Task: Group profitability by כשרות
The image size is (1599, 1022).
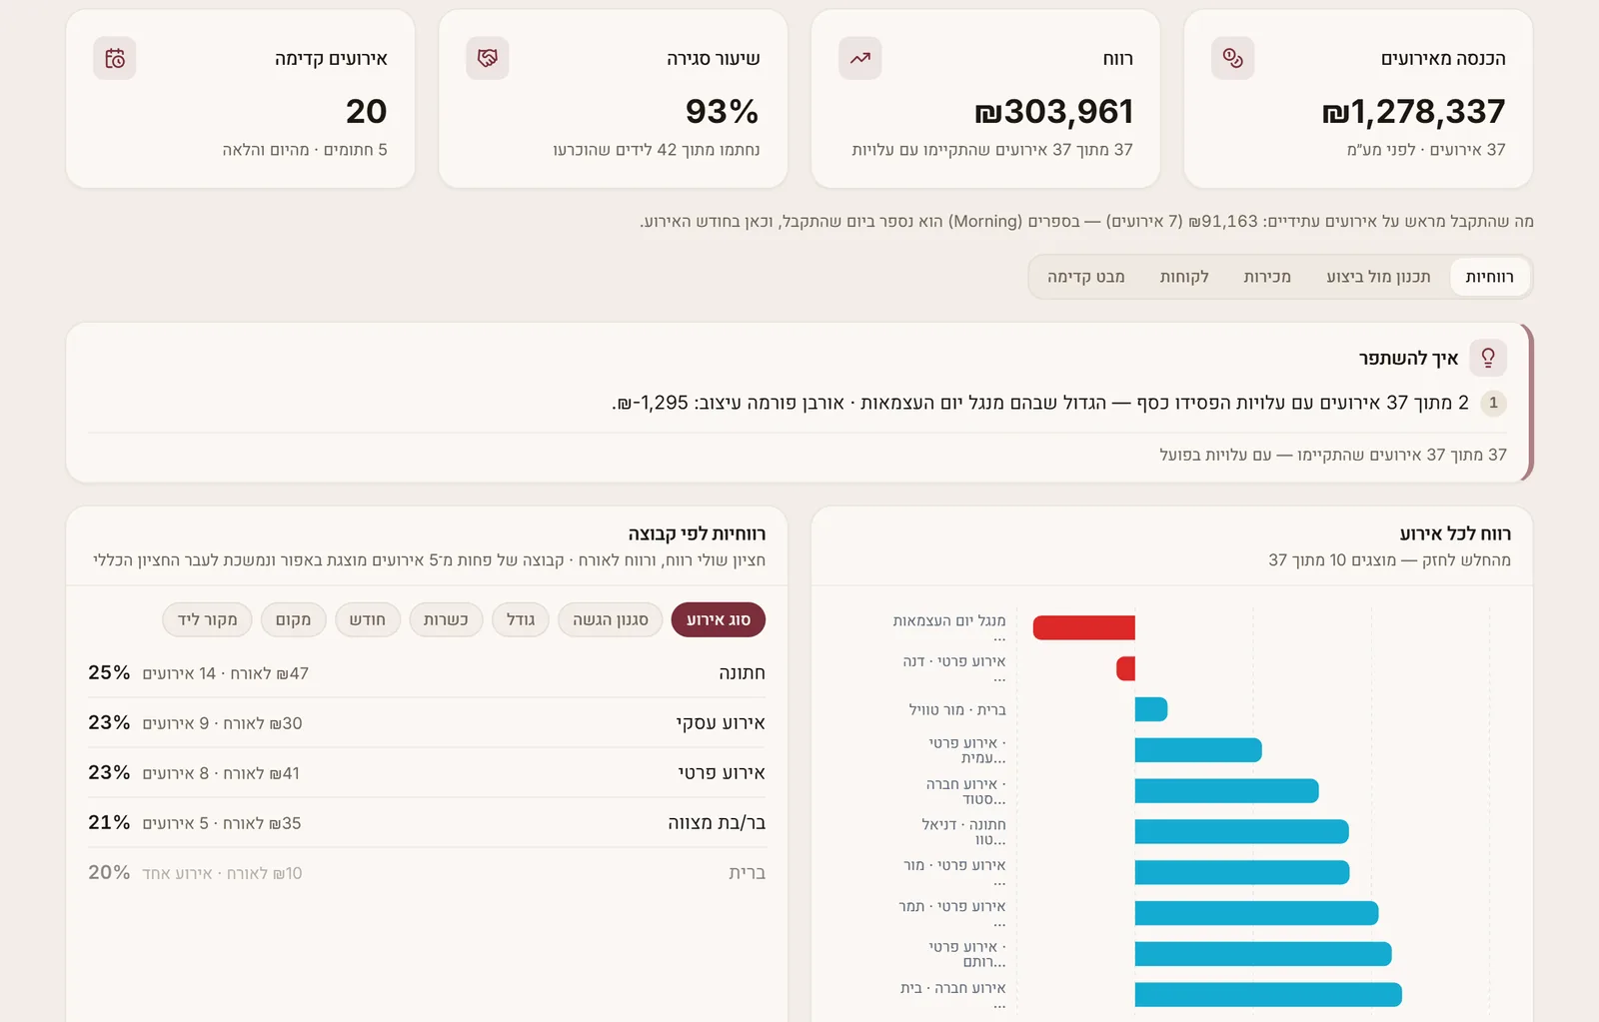Action: (446, 619)
